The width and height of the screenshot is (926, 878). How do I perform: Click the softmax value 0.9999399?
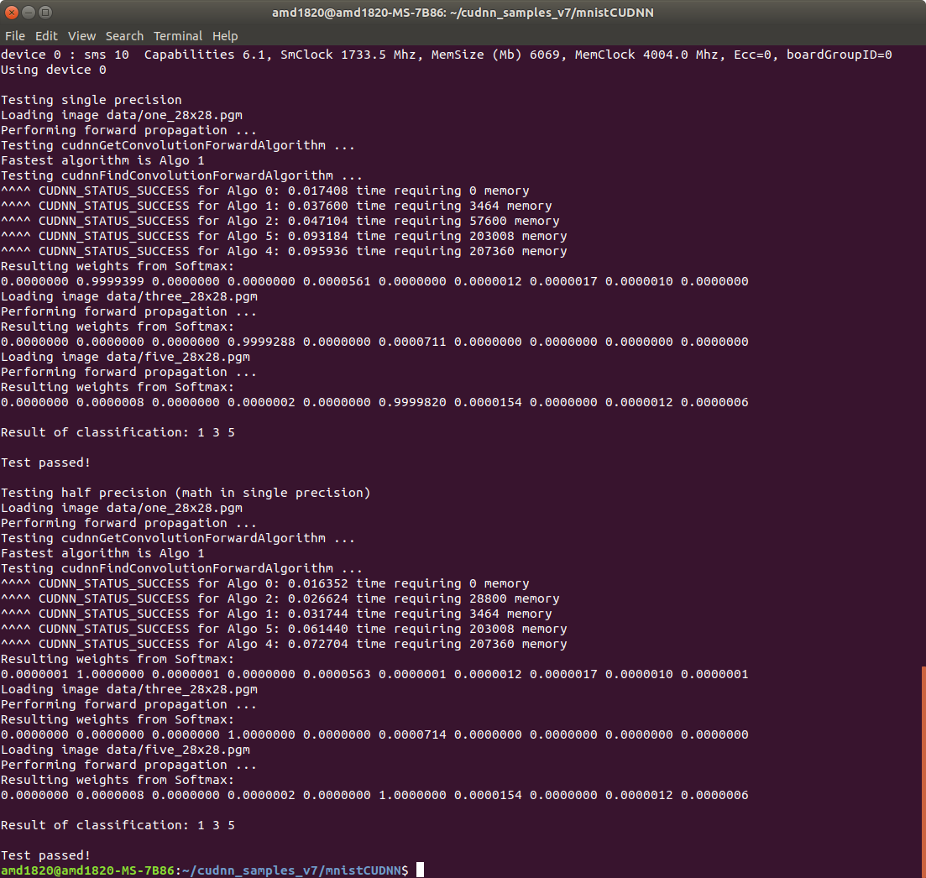tap(110, 281)
